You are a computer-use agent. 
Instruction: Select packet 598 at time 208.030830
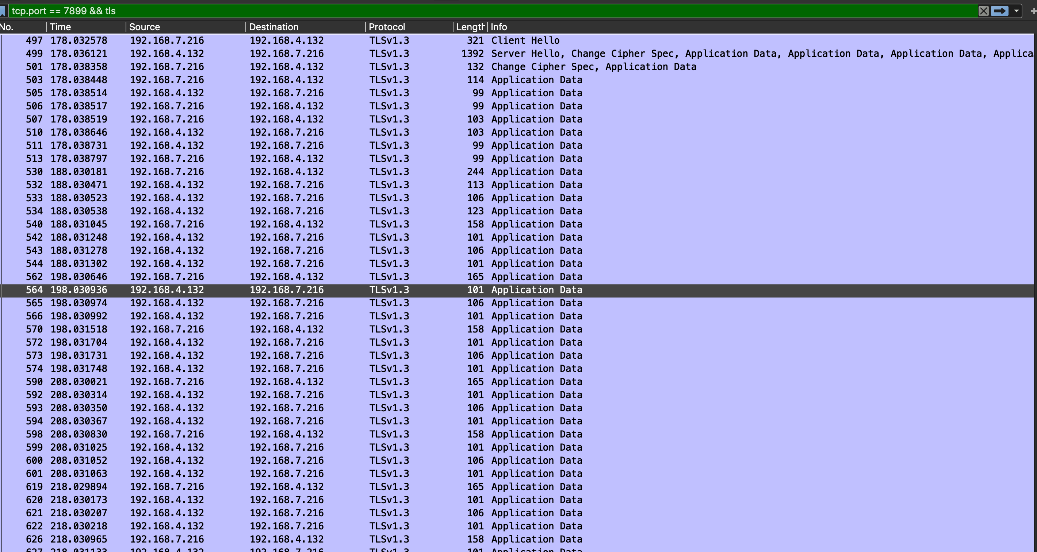518,434
